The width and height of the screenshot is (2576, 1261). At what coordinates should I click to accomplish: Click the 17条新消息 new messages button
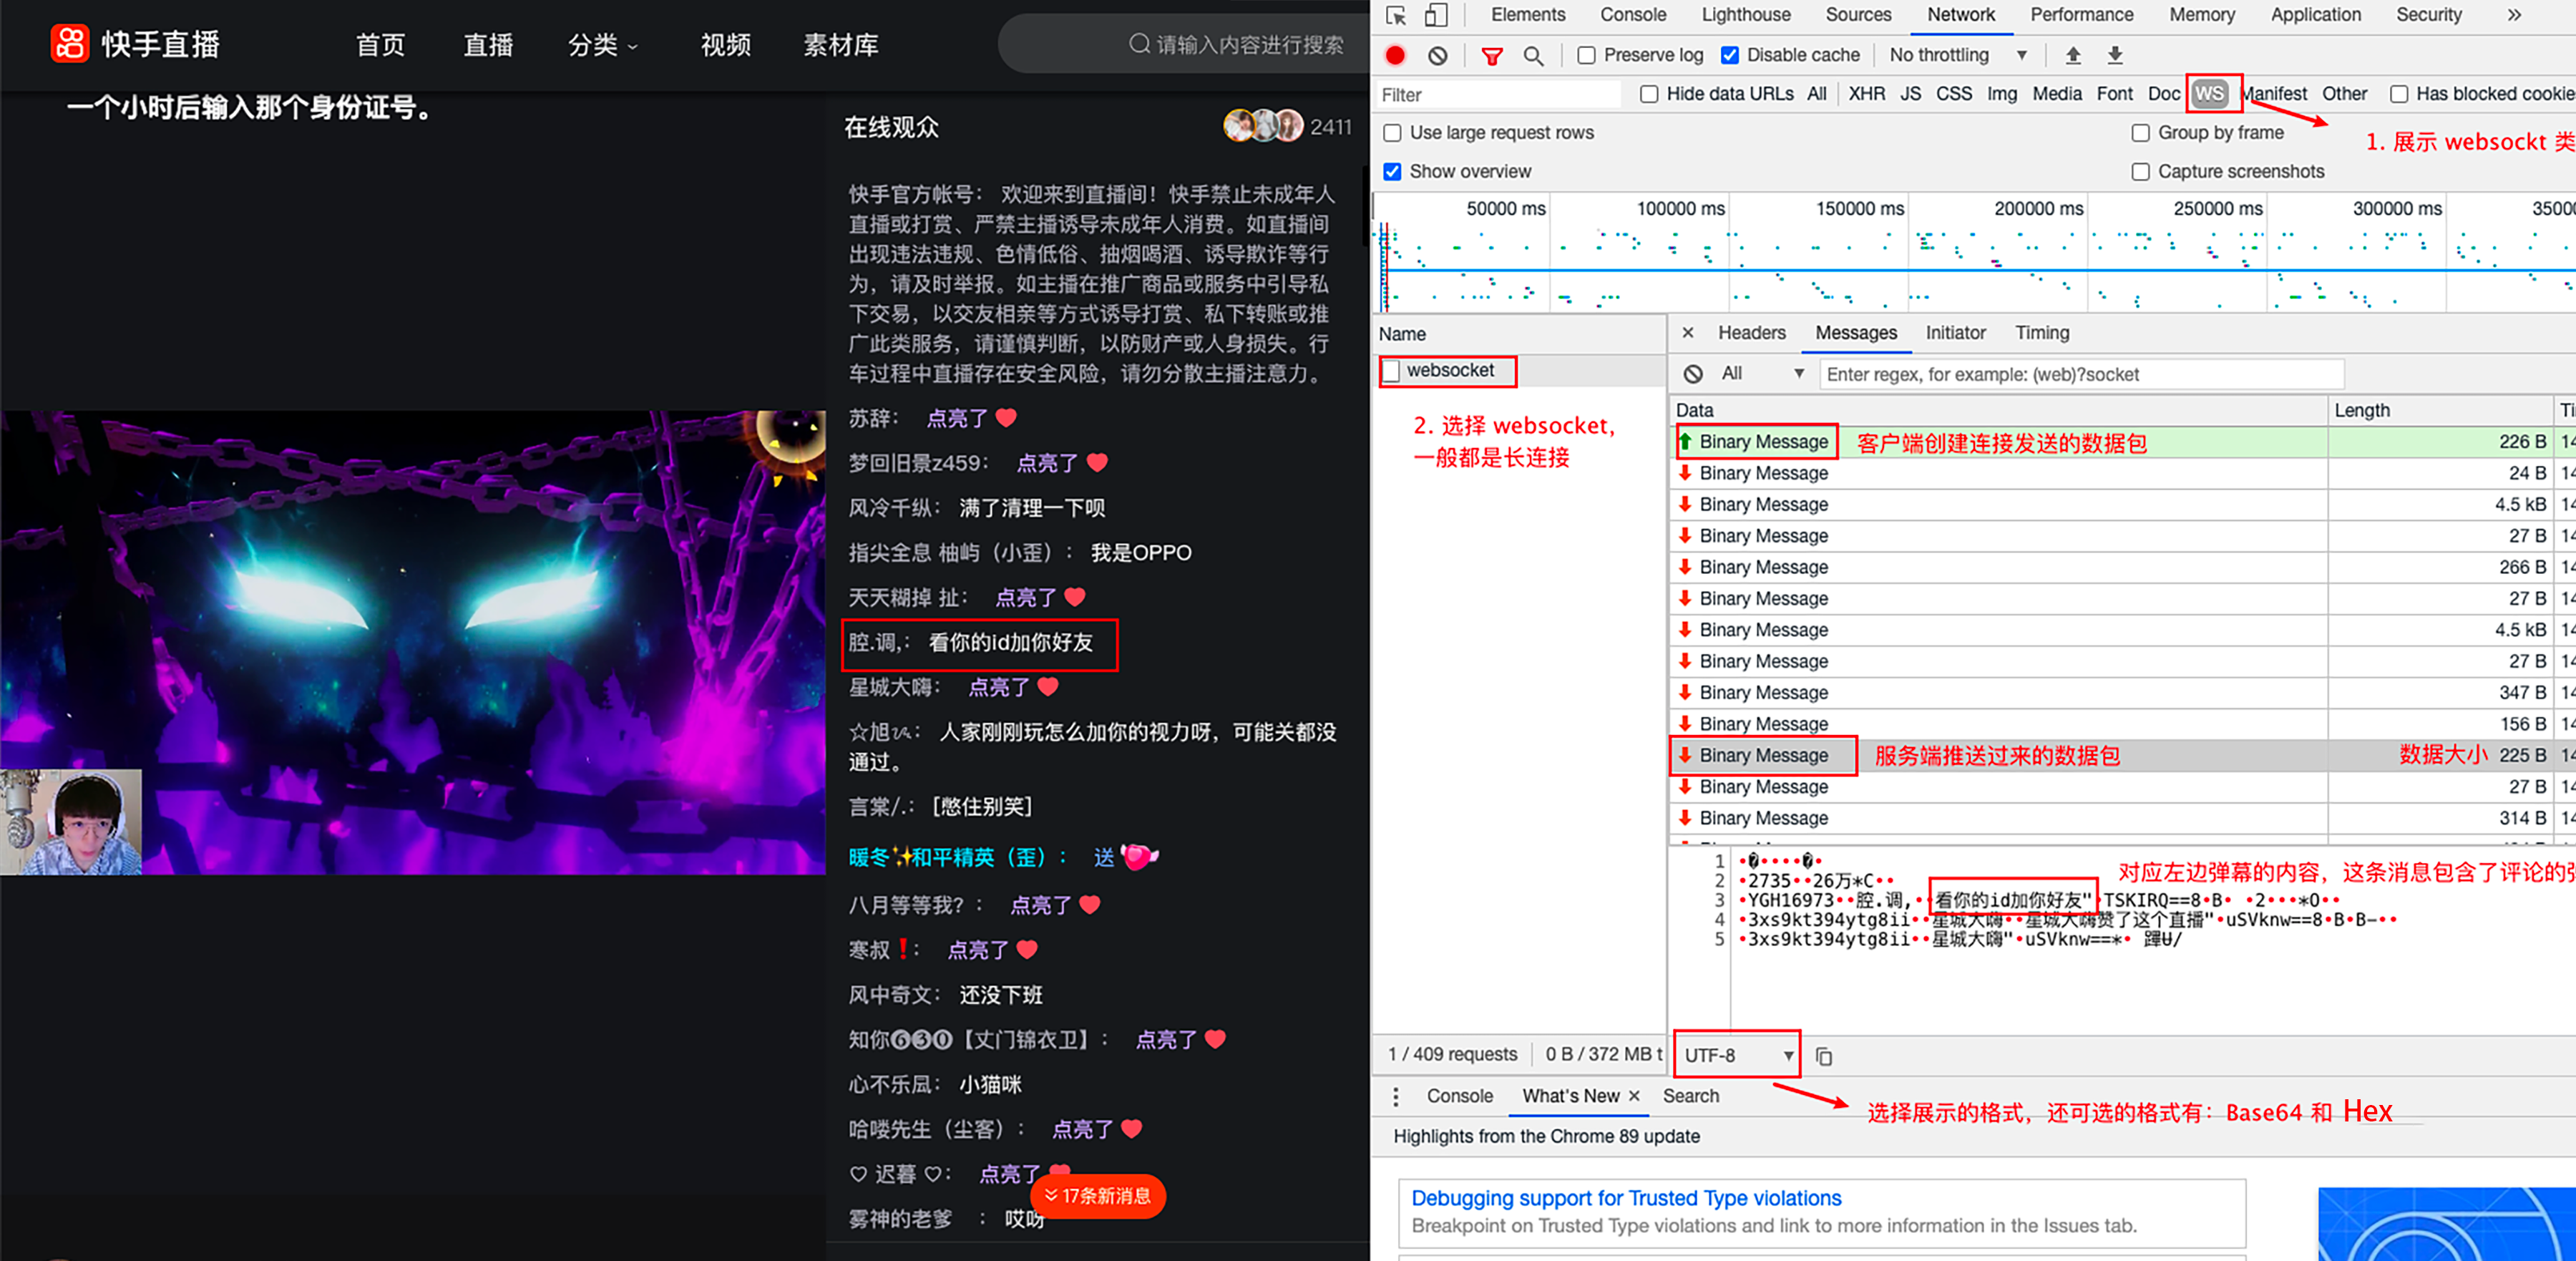point(1097,1196)
